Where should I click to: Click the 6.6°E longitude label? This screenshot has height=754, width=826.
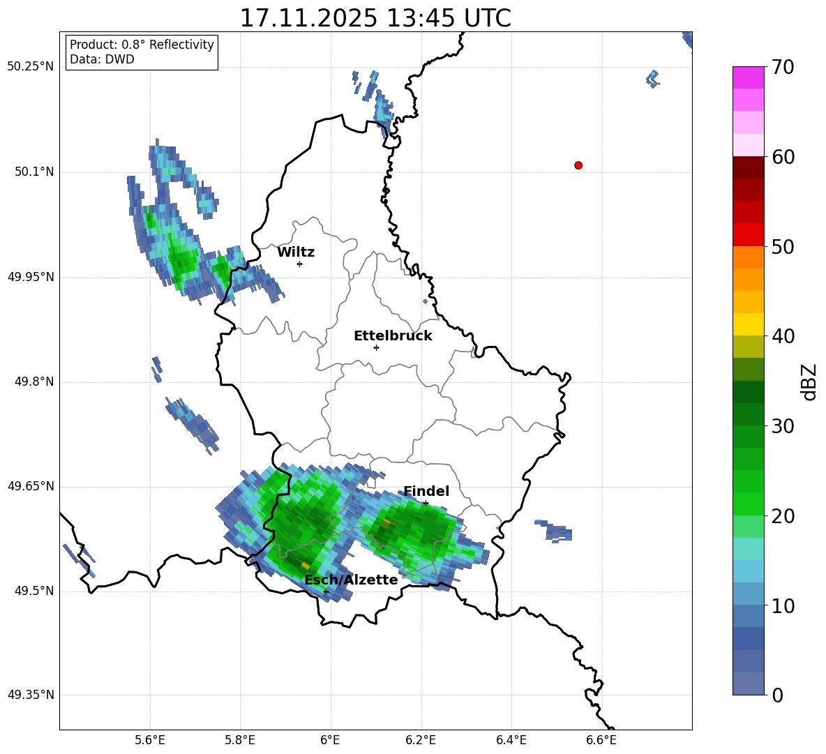601,740
